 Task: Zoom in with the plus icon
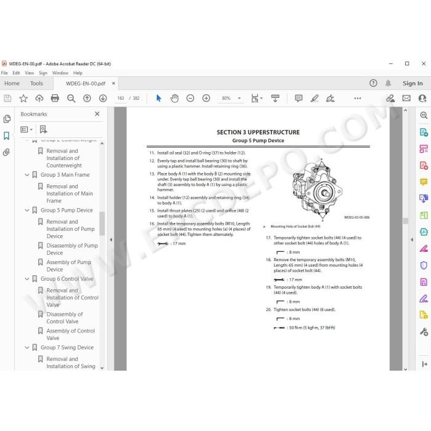click(206, 98)
